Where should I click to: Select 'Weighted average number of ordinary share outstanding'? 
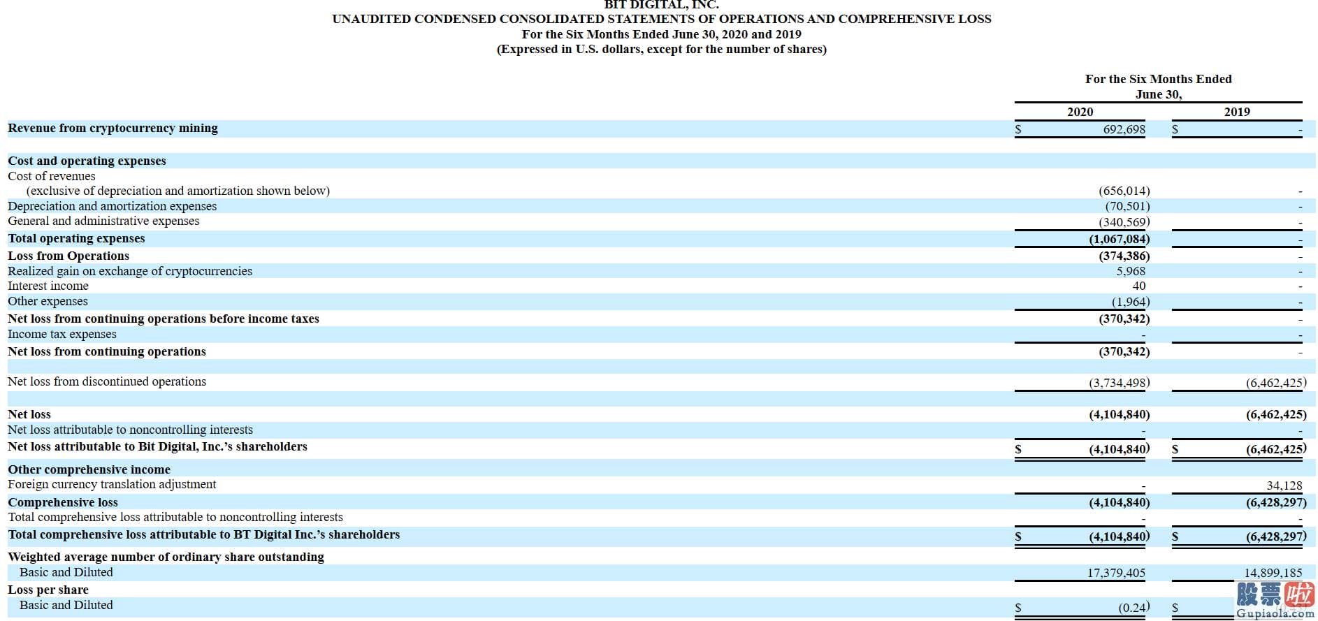click(166, 557)
